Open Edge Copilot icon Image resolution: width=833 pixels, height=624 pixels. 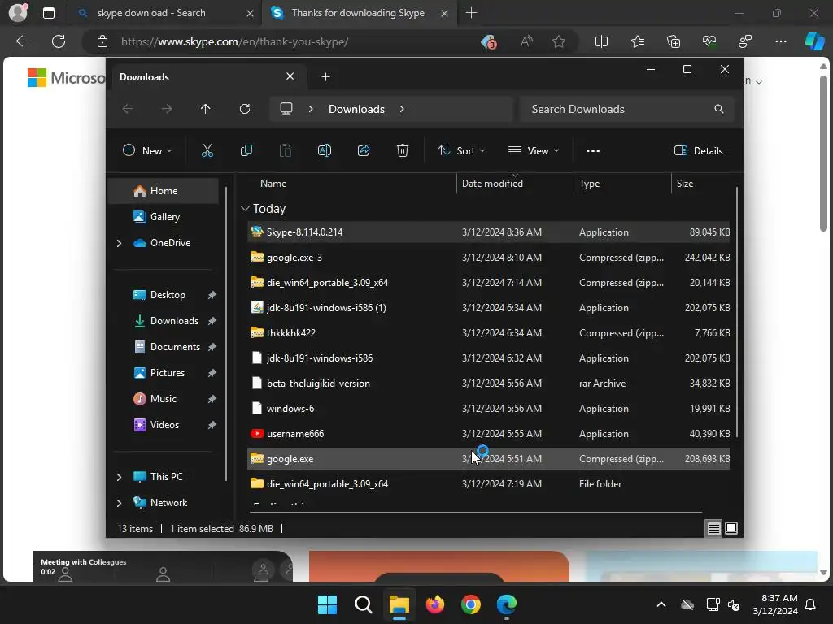point(815,41)
